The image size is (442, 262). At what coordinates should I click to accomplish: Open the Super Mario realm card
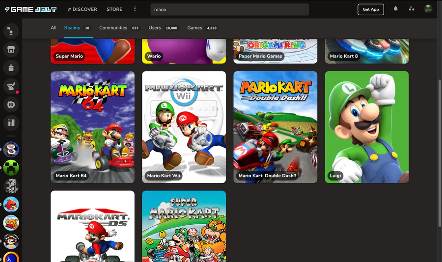coord(92,51)
